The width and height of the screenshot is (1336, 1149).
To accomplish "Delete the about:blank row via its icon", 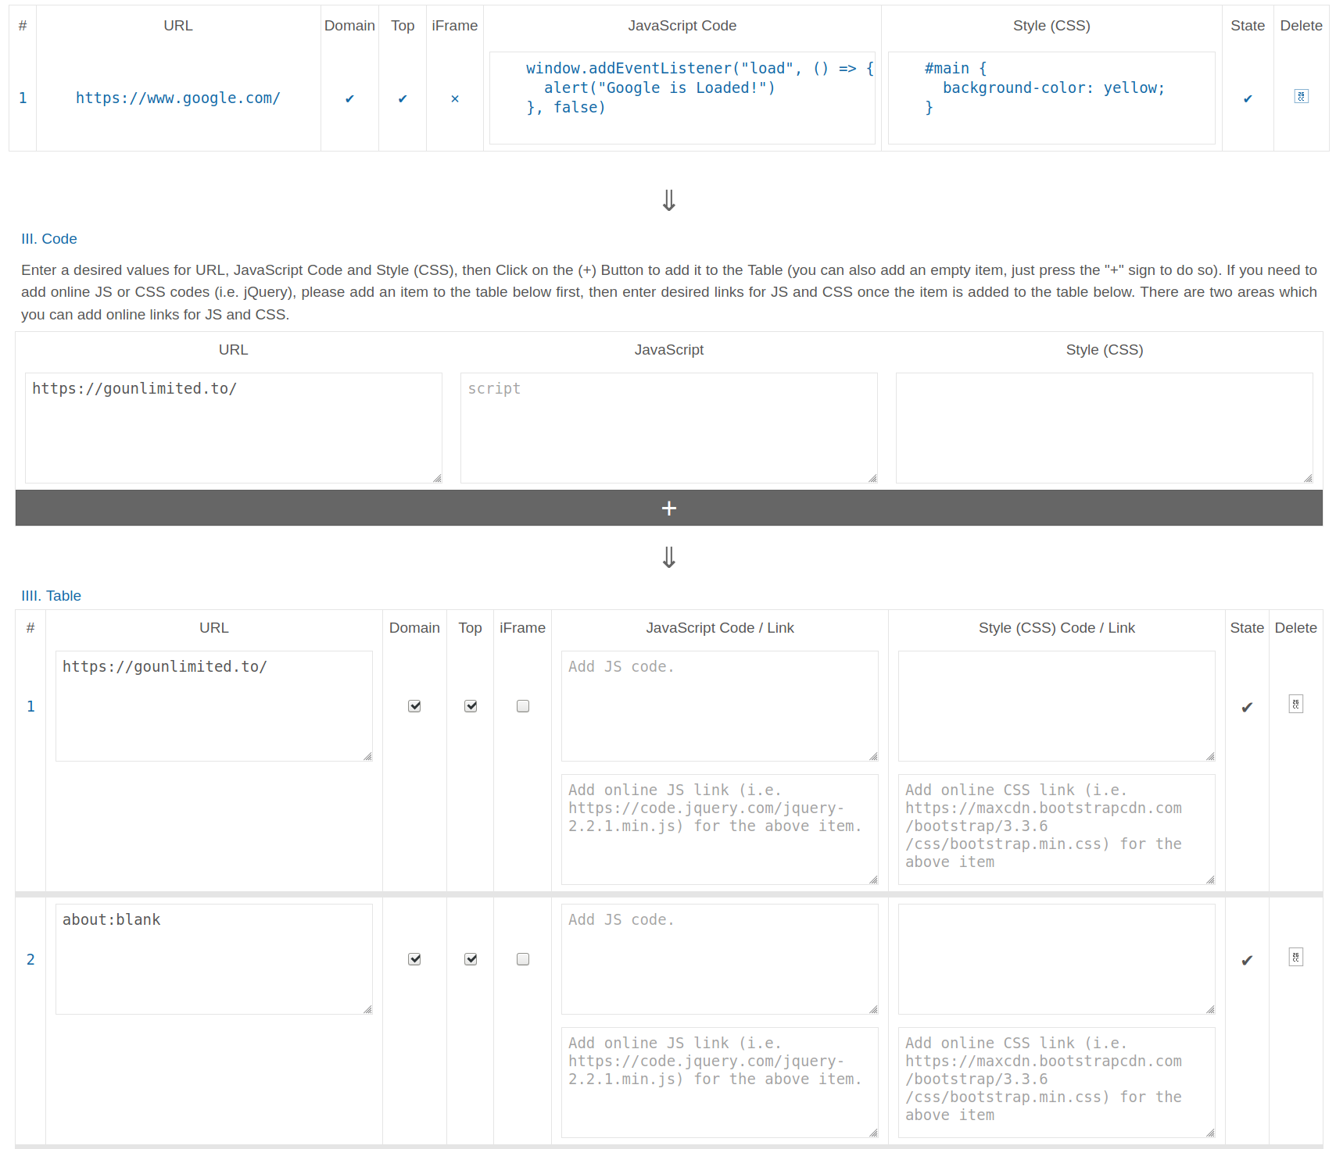I will coord(1295,957).
